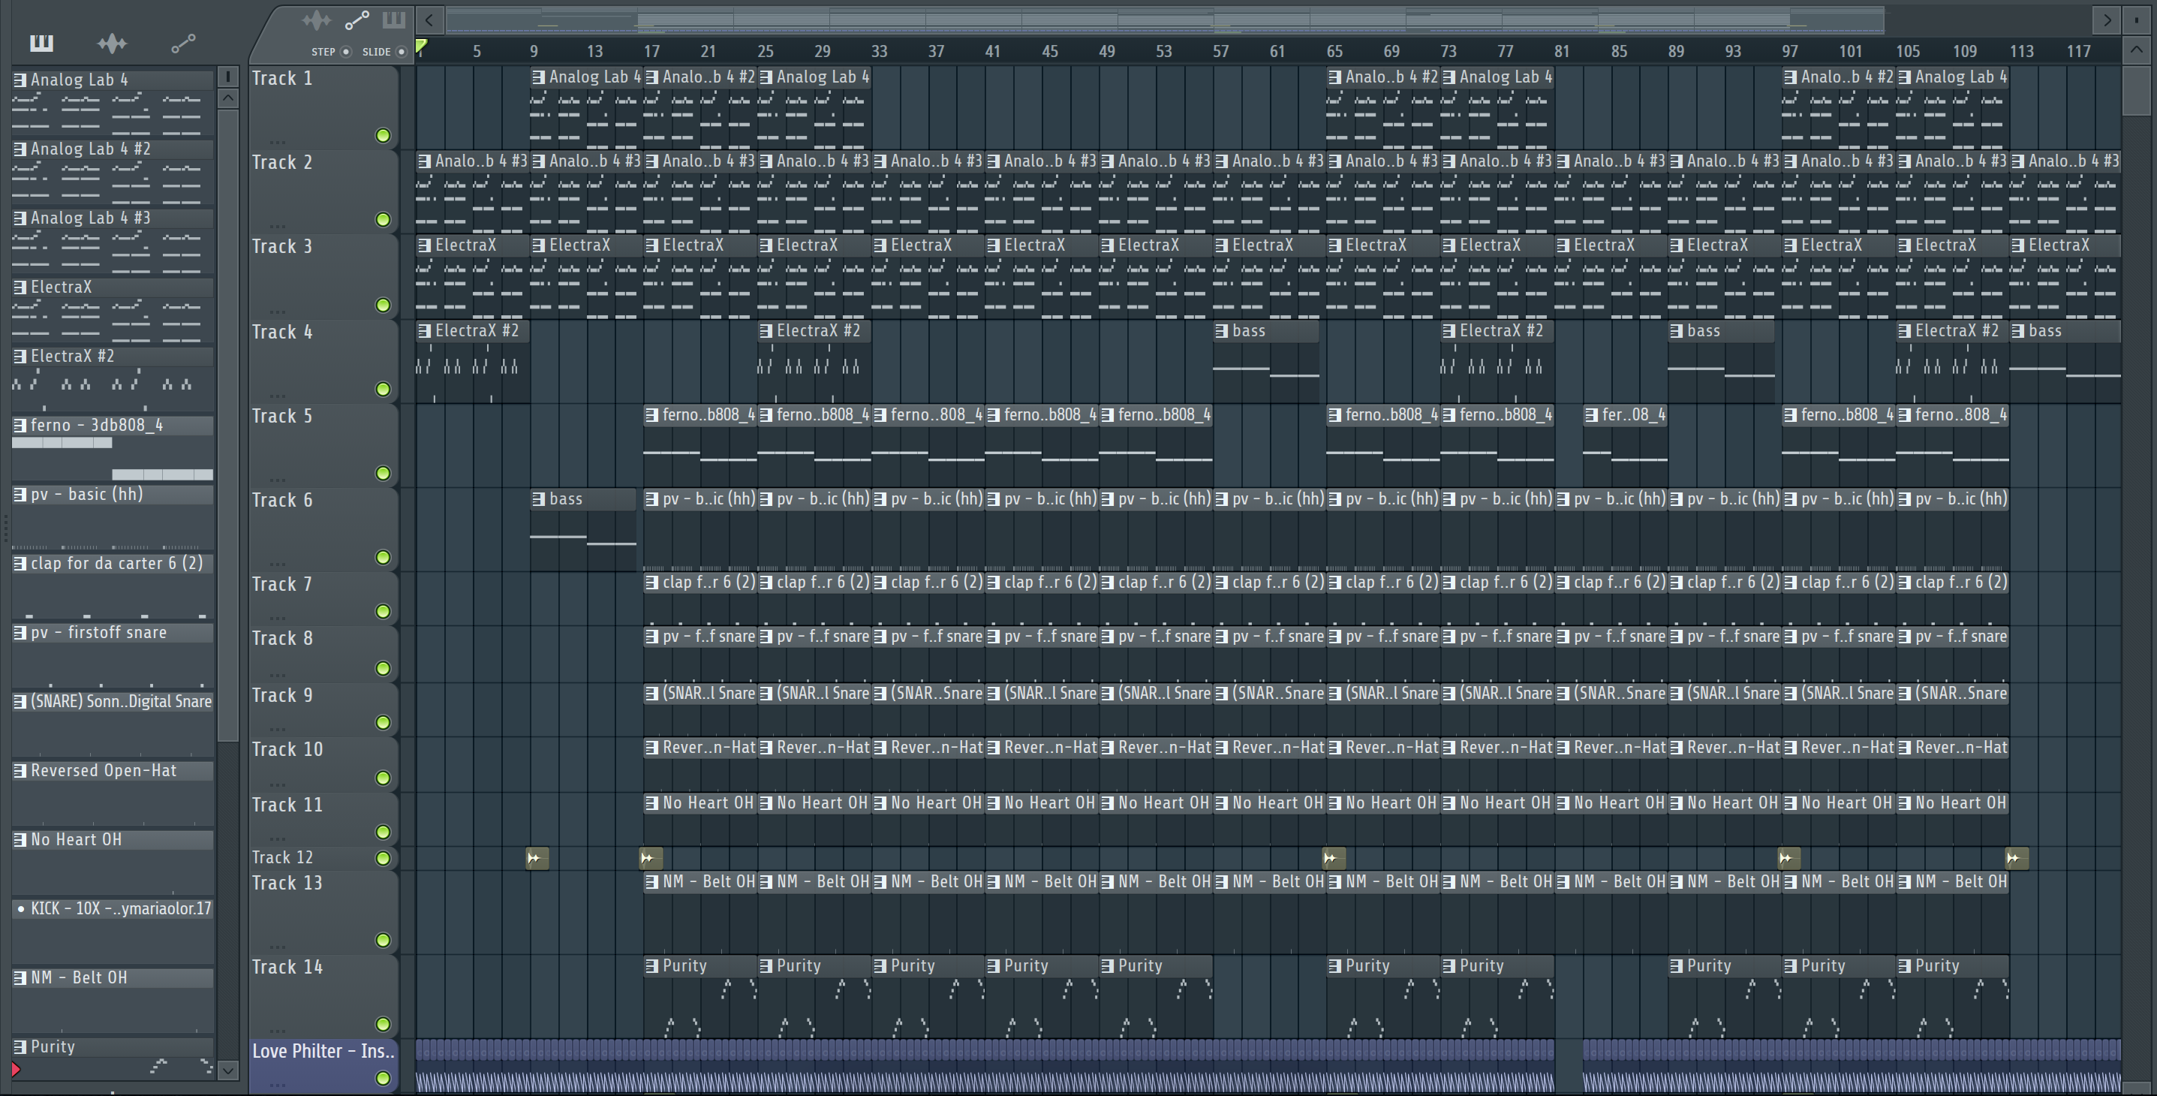Image resolution: width=2157 pixels, height=1096 pixels.
Task: Click the green playhead marker at bar 1
Action: 422,46
